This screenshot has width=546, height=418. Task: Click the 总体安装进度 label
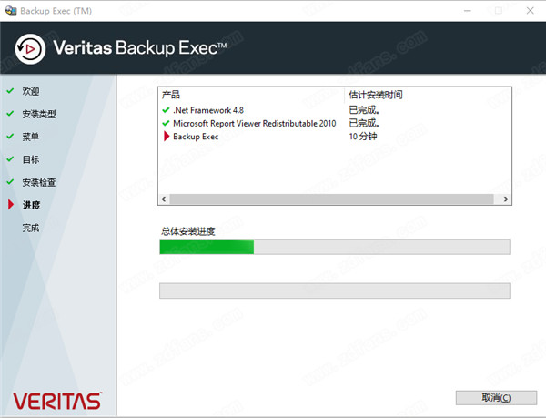(188, 231)
